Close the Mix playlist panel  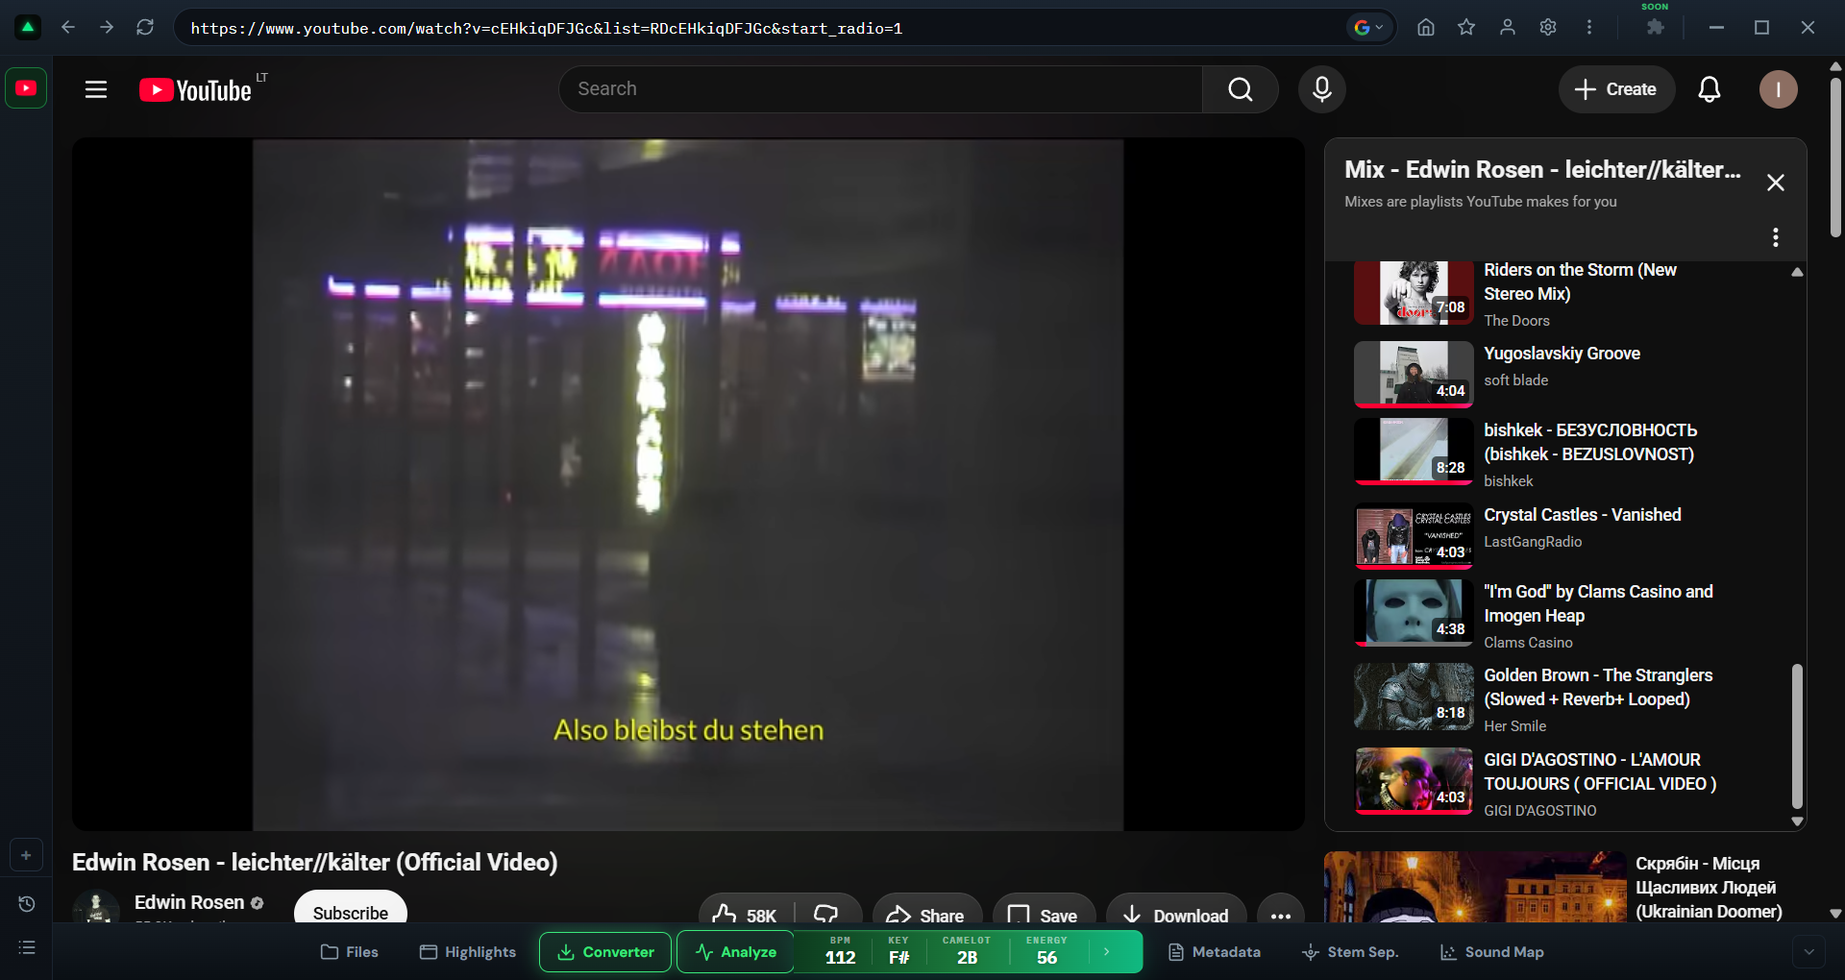pyautogui.click(x=1776, y=183)
